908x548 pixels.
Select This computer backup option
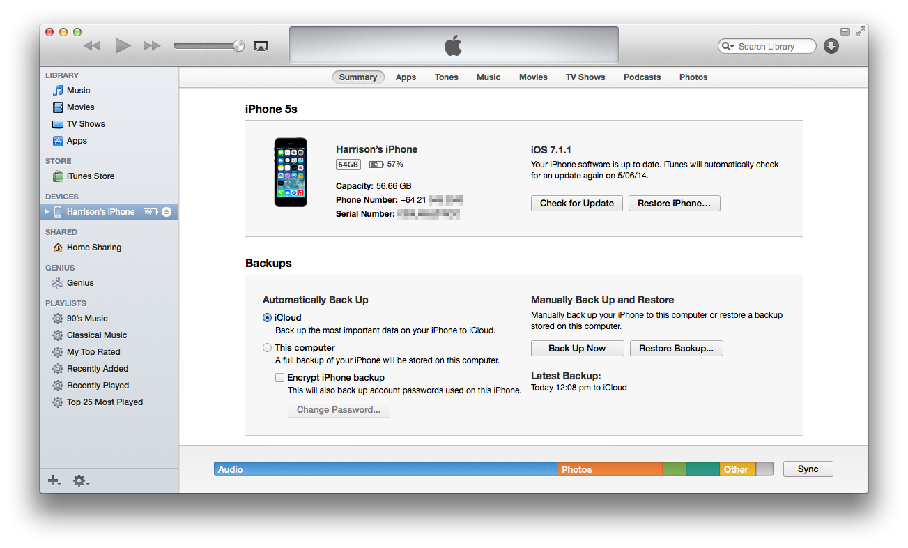coord(267,348)
